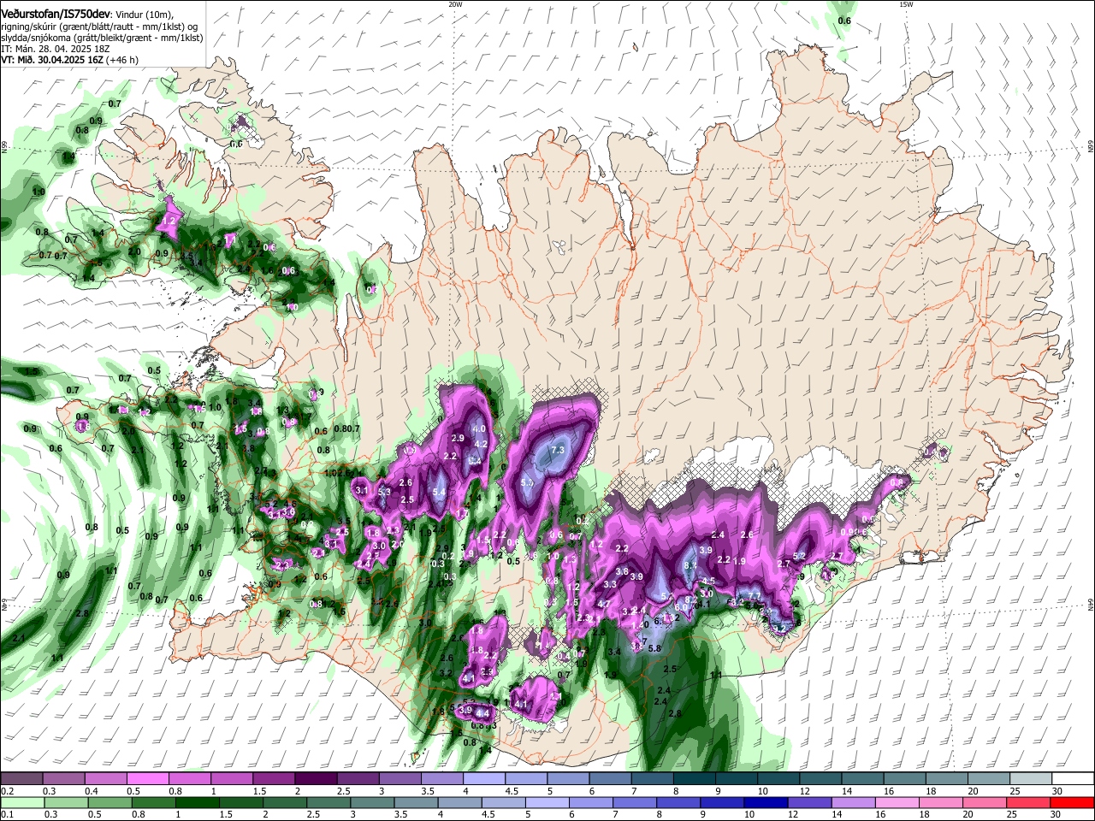Click the 'IT: Mán. 28. 04. 2025 18Z' line
Screen dimensions: 1095x821
coord(56,49)
